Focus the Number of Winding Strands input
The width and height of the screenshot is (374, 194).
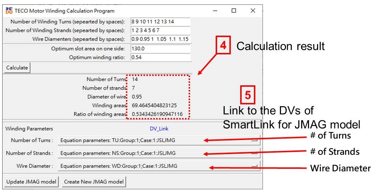(160, 30)
